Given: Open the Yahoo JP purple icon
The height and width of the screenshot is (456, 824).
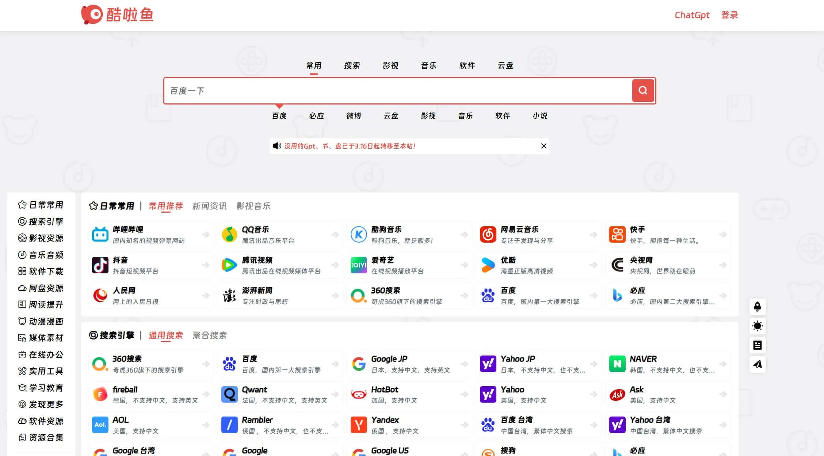Looking at the screenshot, I should click(x=488, y=364).
